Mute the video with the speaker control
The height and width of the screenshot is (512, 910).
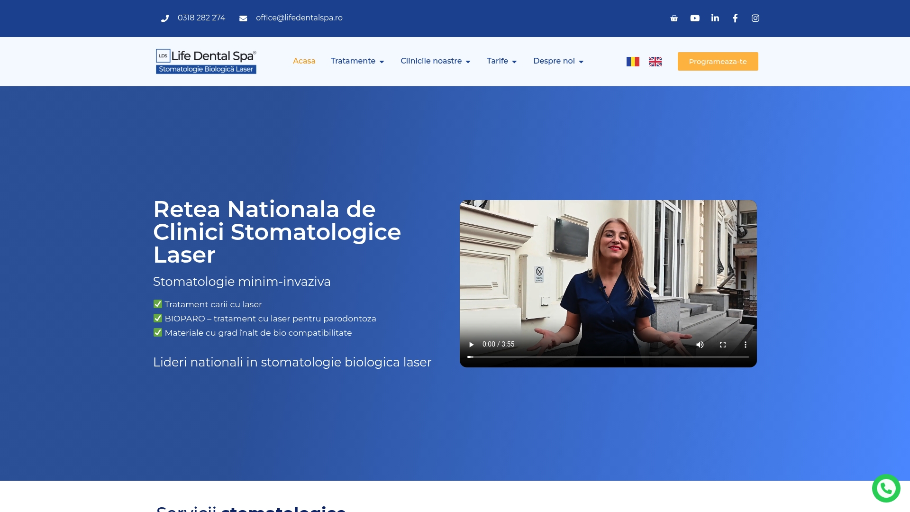click(x=700, y=345)
